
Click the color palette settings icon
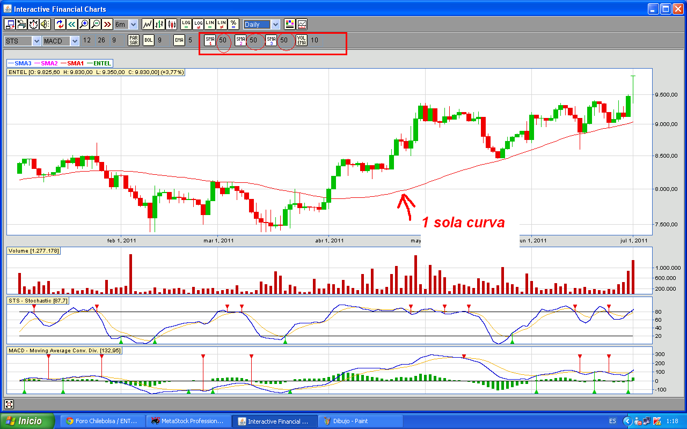pyautogui.click(x=290, y=24)
